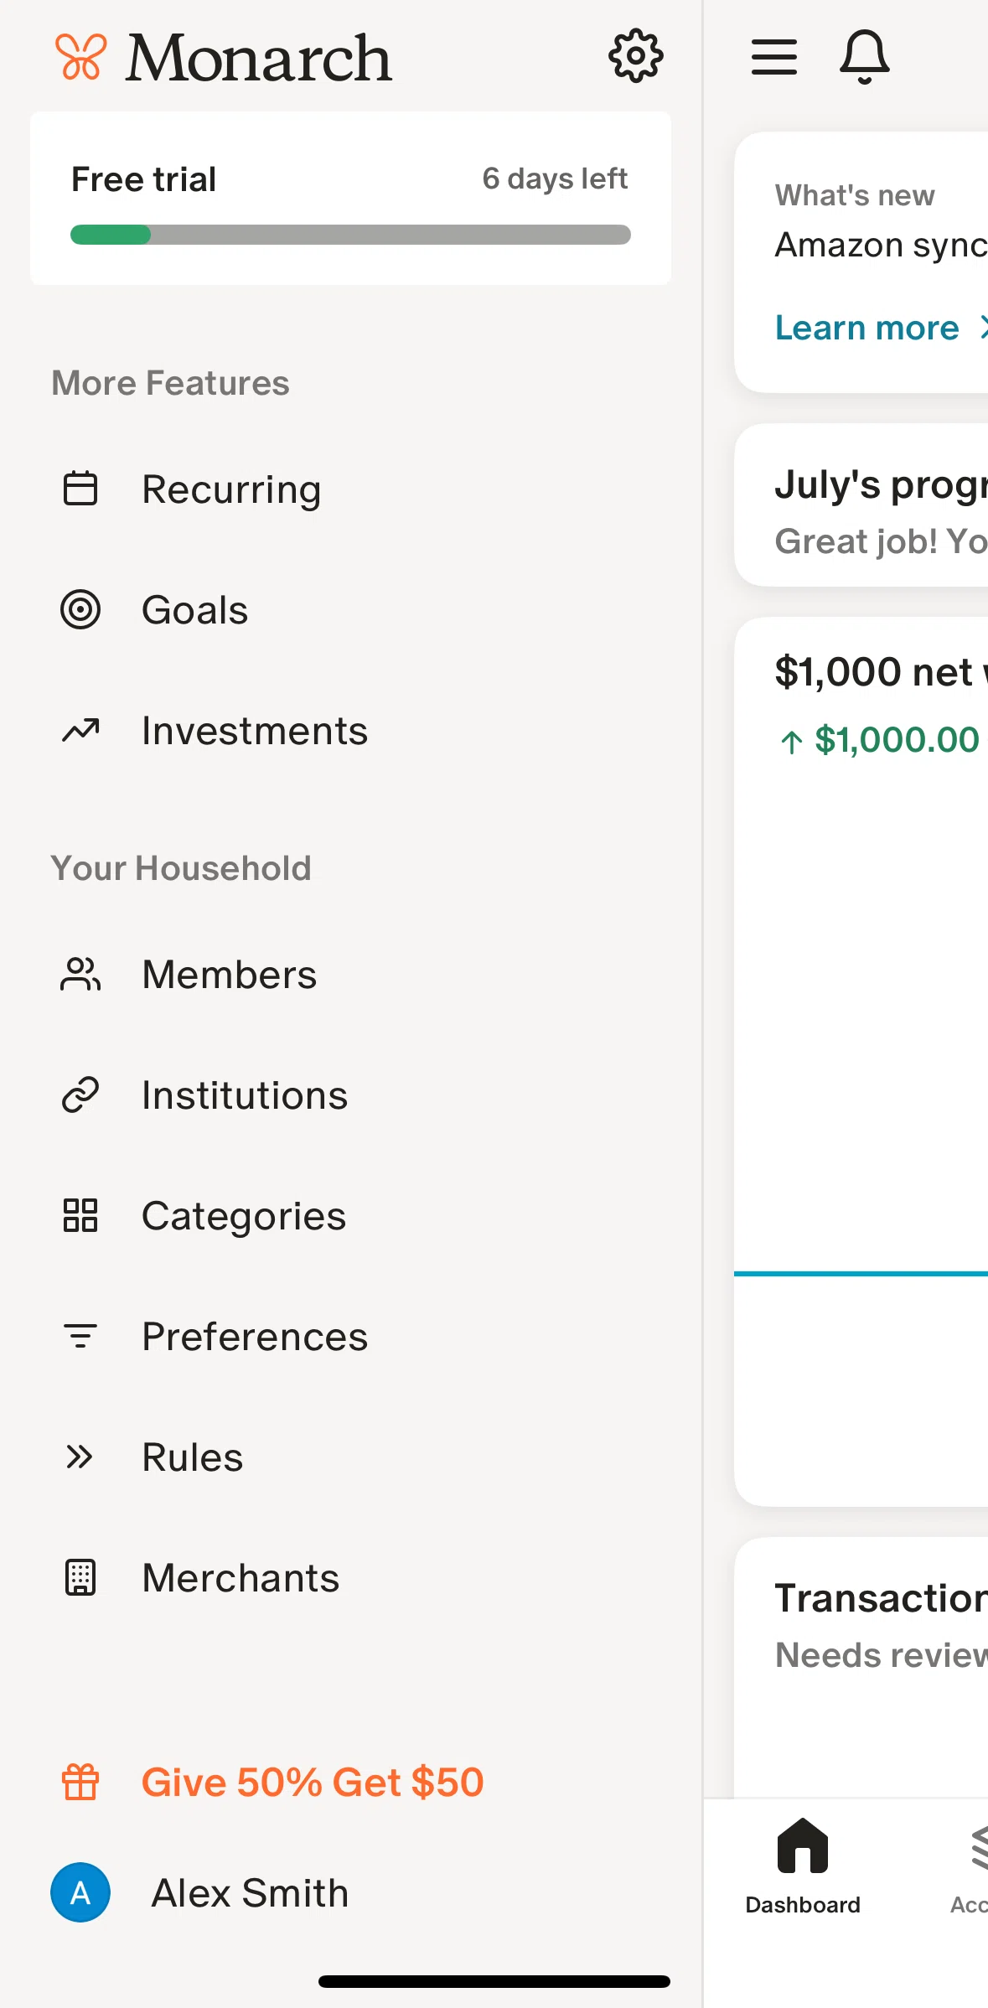Click the Goals target icon
988x2008 pixels.
80,609
